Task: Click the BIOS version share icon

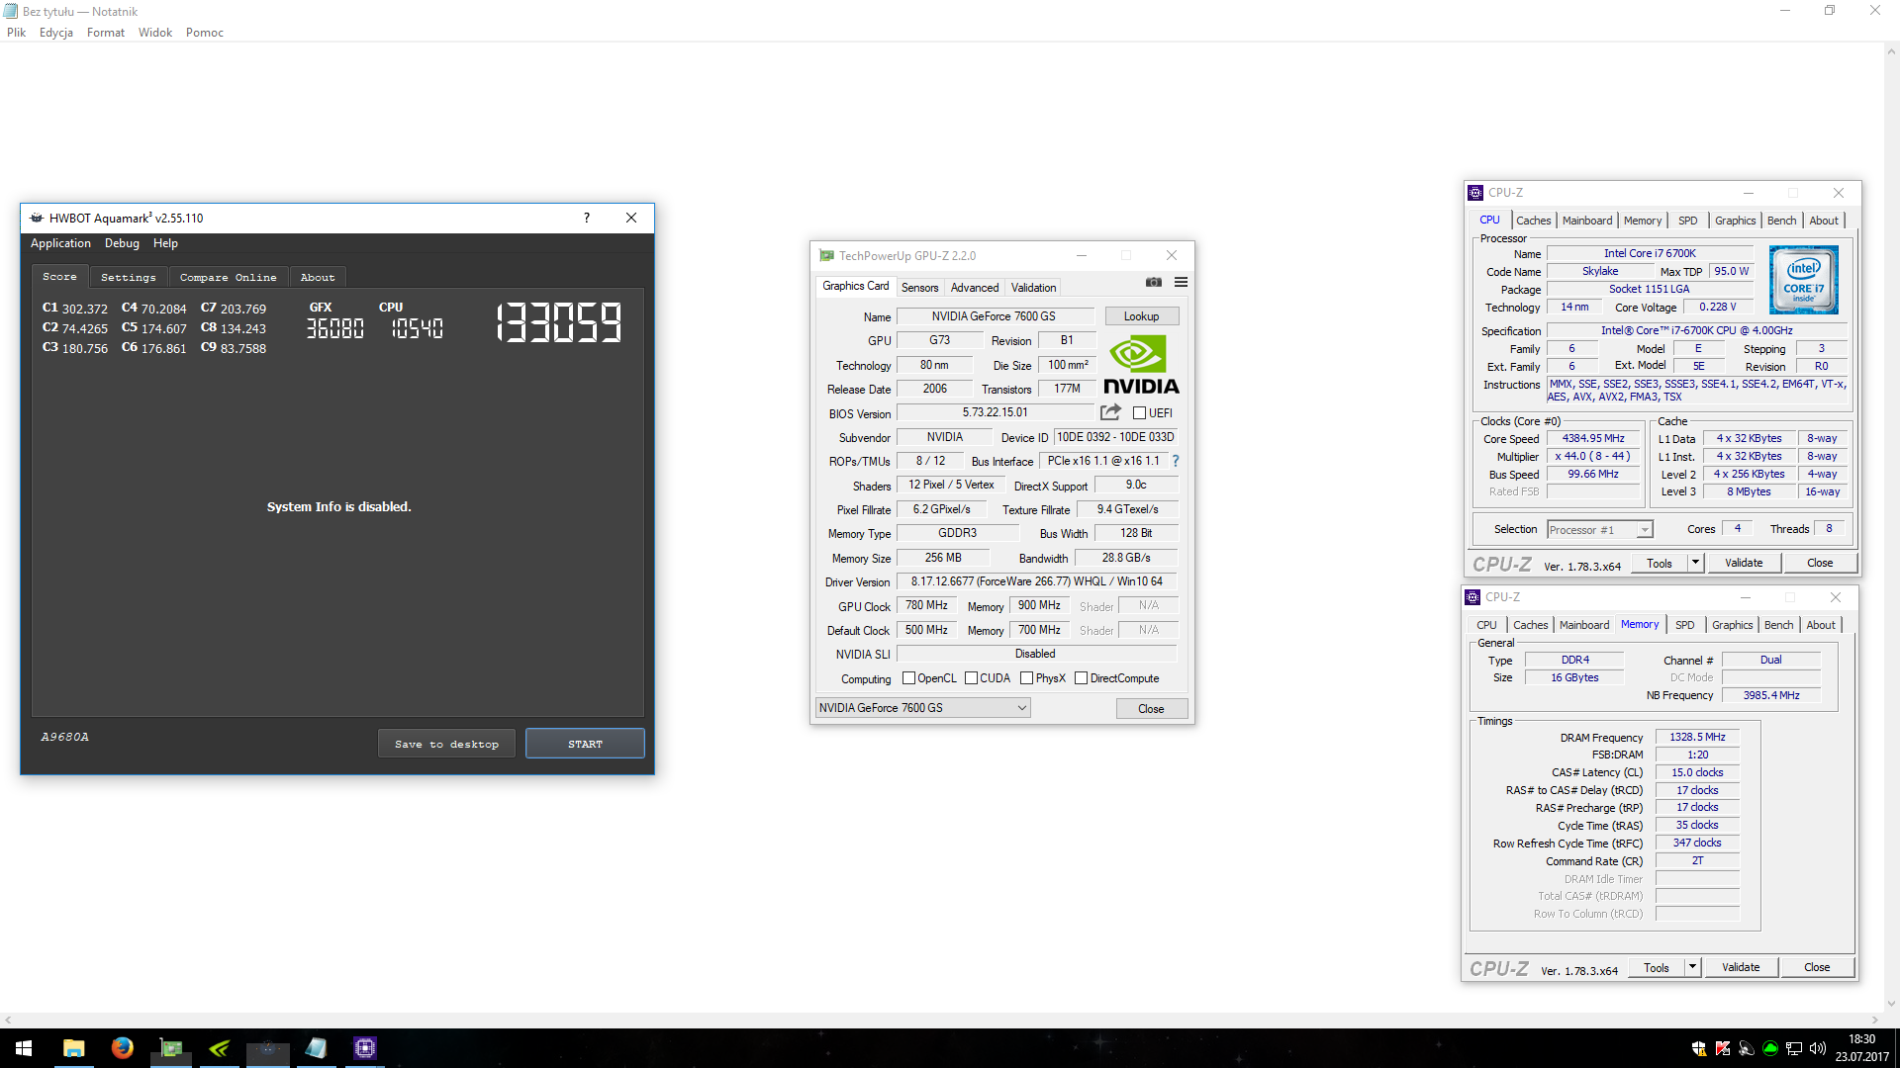Action: (x=1110, y=412)
